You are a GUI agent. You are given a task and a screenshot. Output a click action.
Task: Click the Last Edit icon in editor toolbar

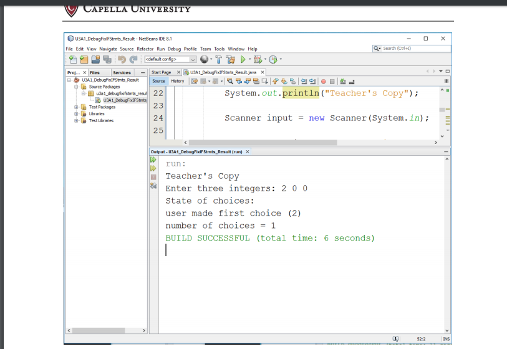coord(195,81)
